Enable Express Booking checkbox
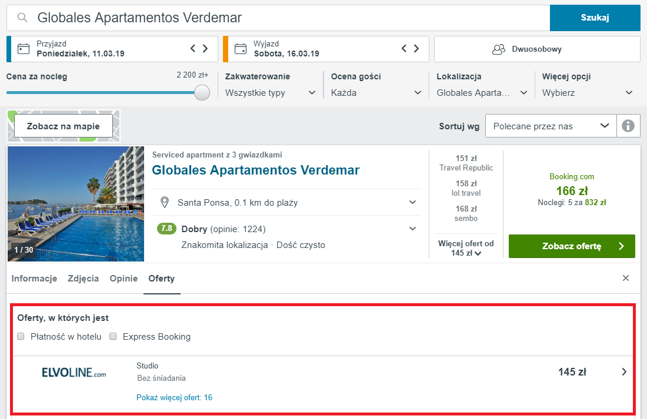The image size is (647, 419). coord(113,337)
